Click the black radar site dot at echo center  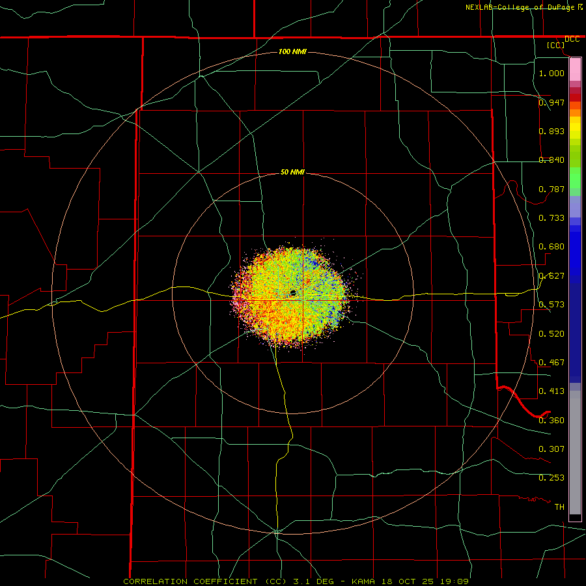(293, 292)
